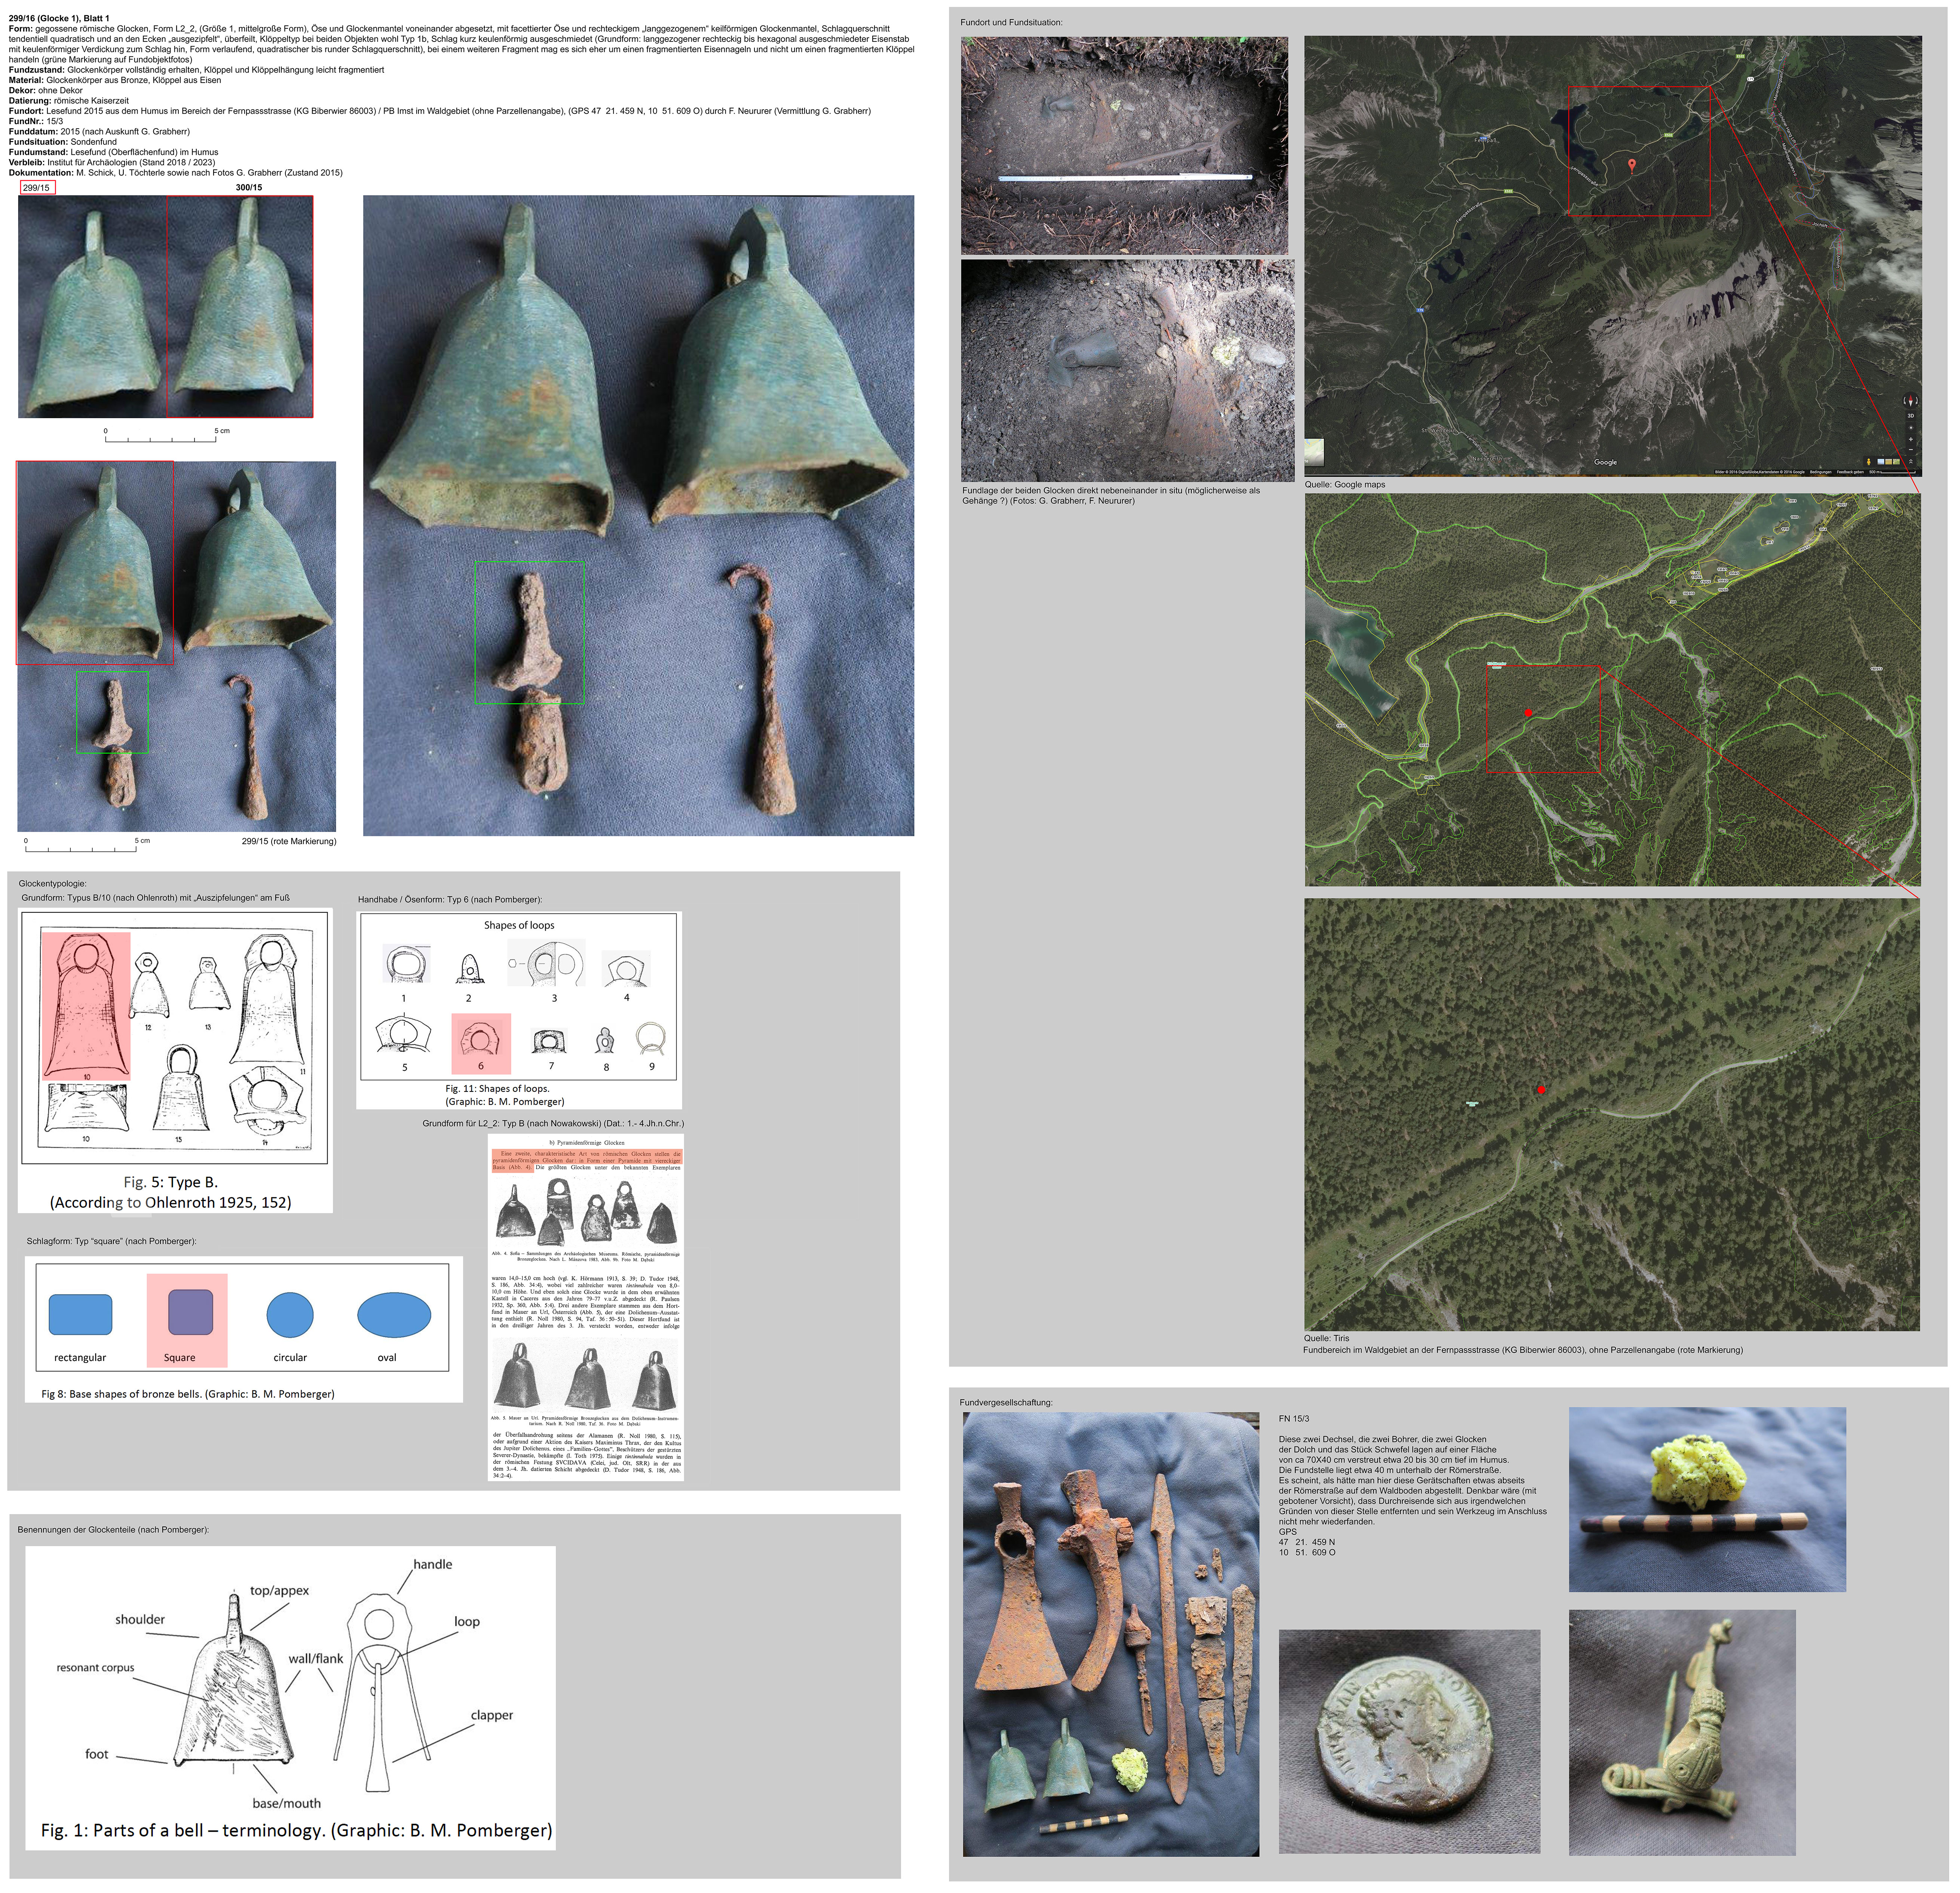
Task: Open the Bedingungen link on map
Action: pyautogui.click(x=1821, y=472)
